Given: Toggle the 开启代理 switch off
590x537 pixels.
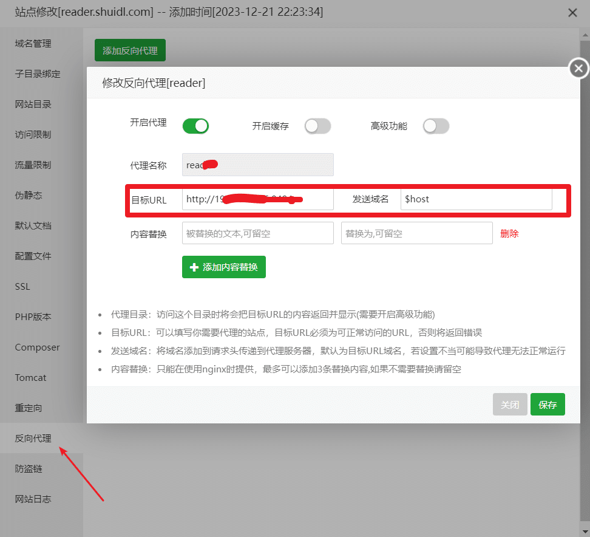Looking at the screenshot, I should coord(195,126).
